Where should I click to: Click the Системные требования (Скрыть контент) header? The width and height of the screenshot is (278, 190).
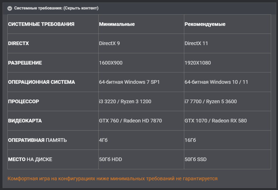56,8
